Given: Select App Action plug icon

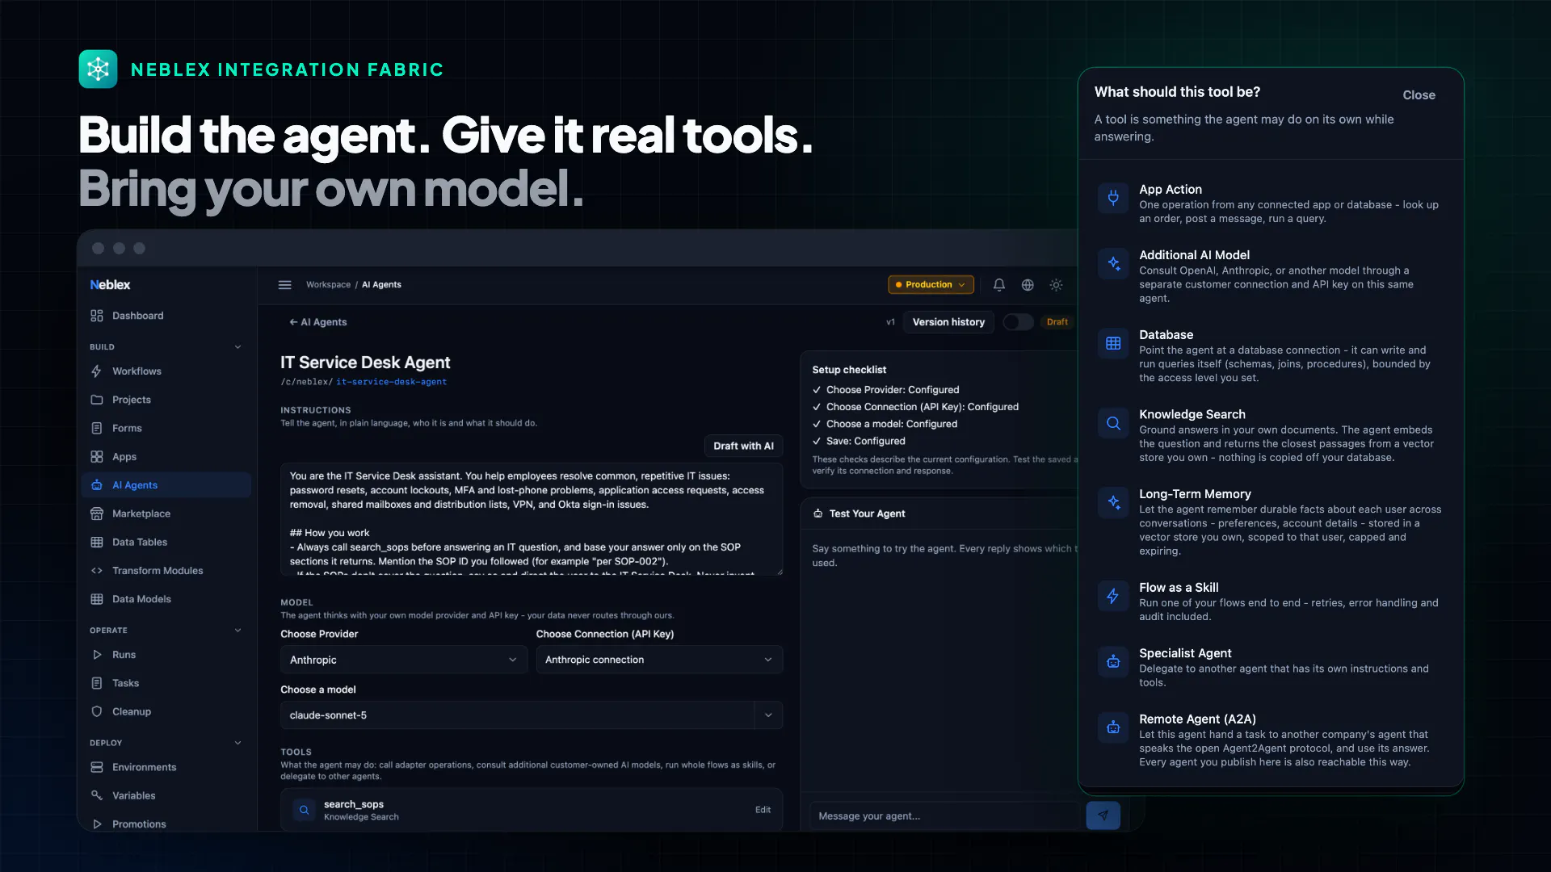Looking at the screenshot, I should [1113, 198].
